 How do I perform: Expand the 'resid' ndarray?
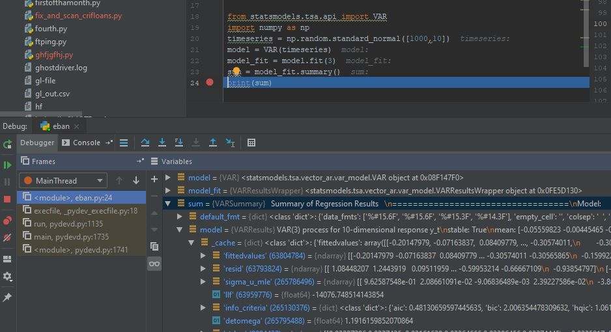click(203, 269)
